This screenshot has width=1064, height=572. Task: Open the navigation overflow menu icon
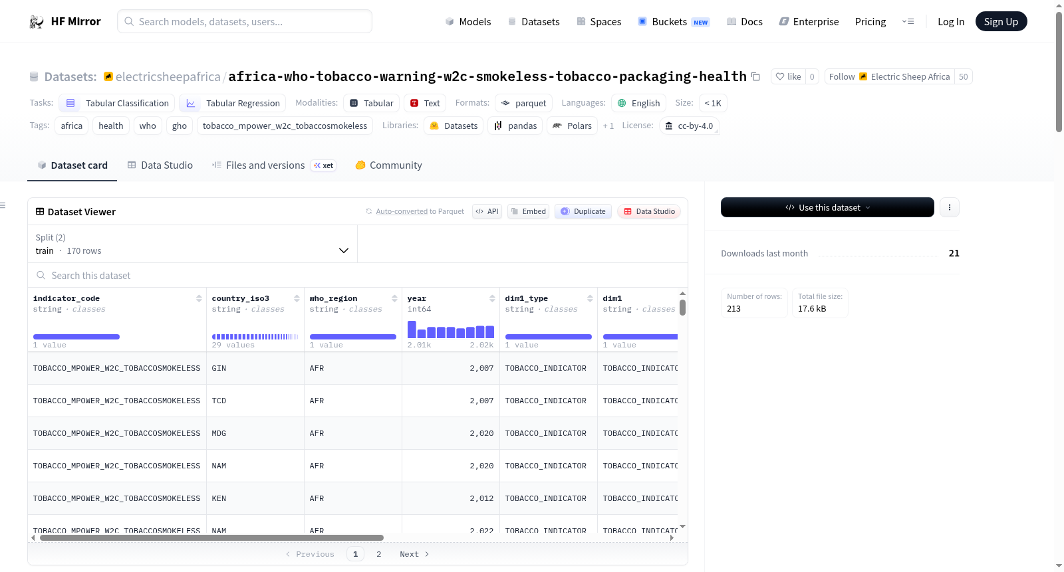[908, 21]
